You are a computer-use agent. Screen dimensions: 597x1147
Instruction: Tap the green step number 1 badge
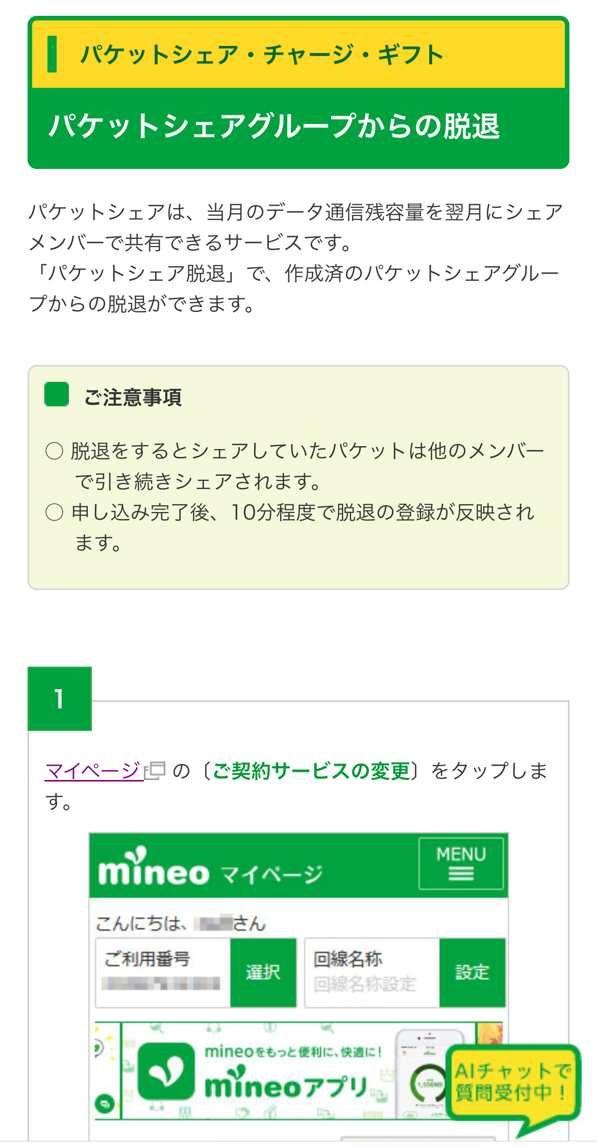[x=60, y=698]
